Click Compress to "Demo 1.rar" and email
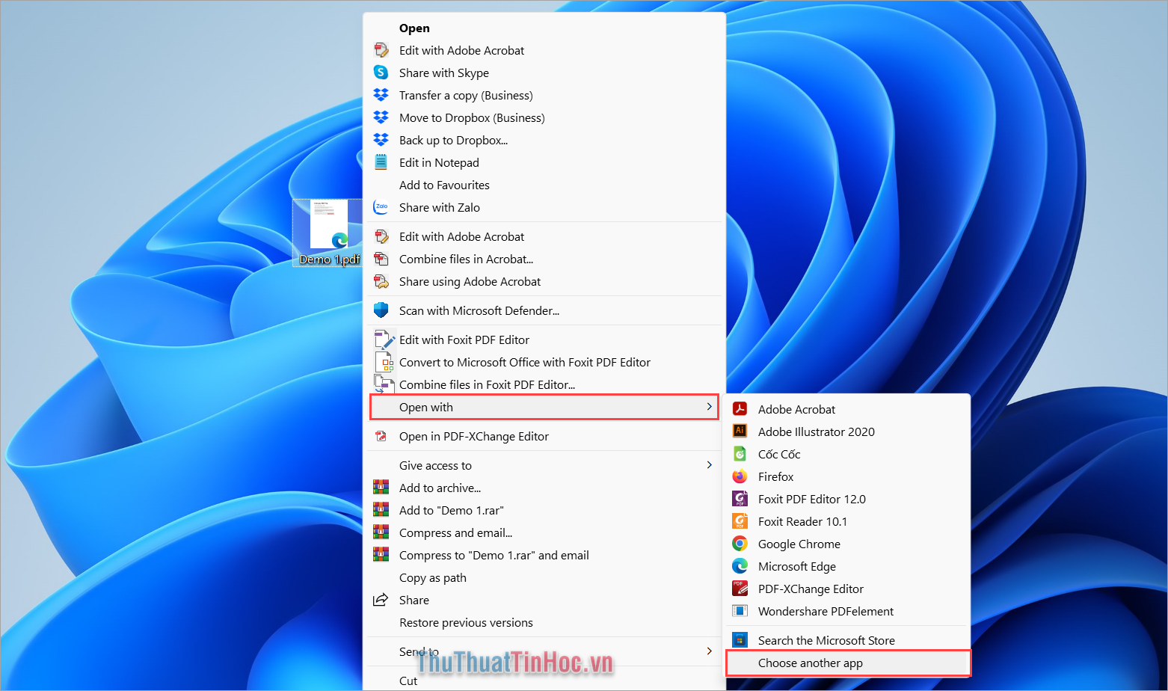Viewport: 1168px width, 691px height. [x=494, y=555]
